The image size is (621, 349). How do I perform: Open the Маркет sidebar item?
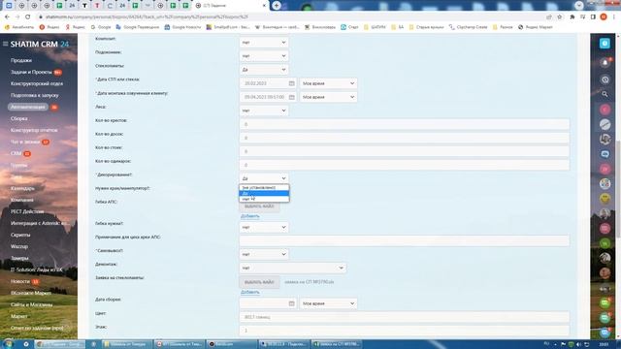tap(19, 317)
